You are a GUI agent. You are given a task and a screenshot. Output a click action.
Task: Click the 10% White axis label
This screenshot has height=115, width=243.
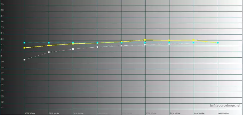pos(30,113)
